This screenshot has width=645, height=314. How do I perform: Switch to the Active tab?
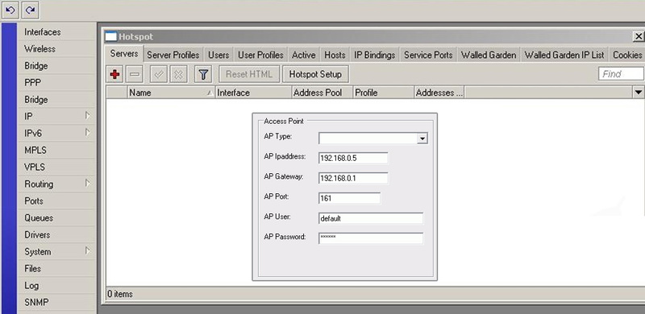tap(304, 55)
